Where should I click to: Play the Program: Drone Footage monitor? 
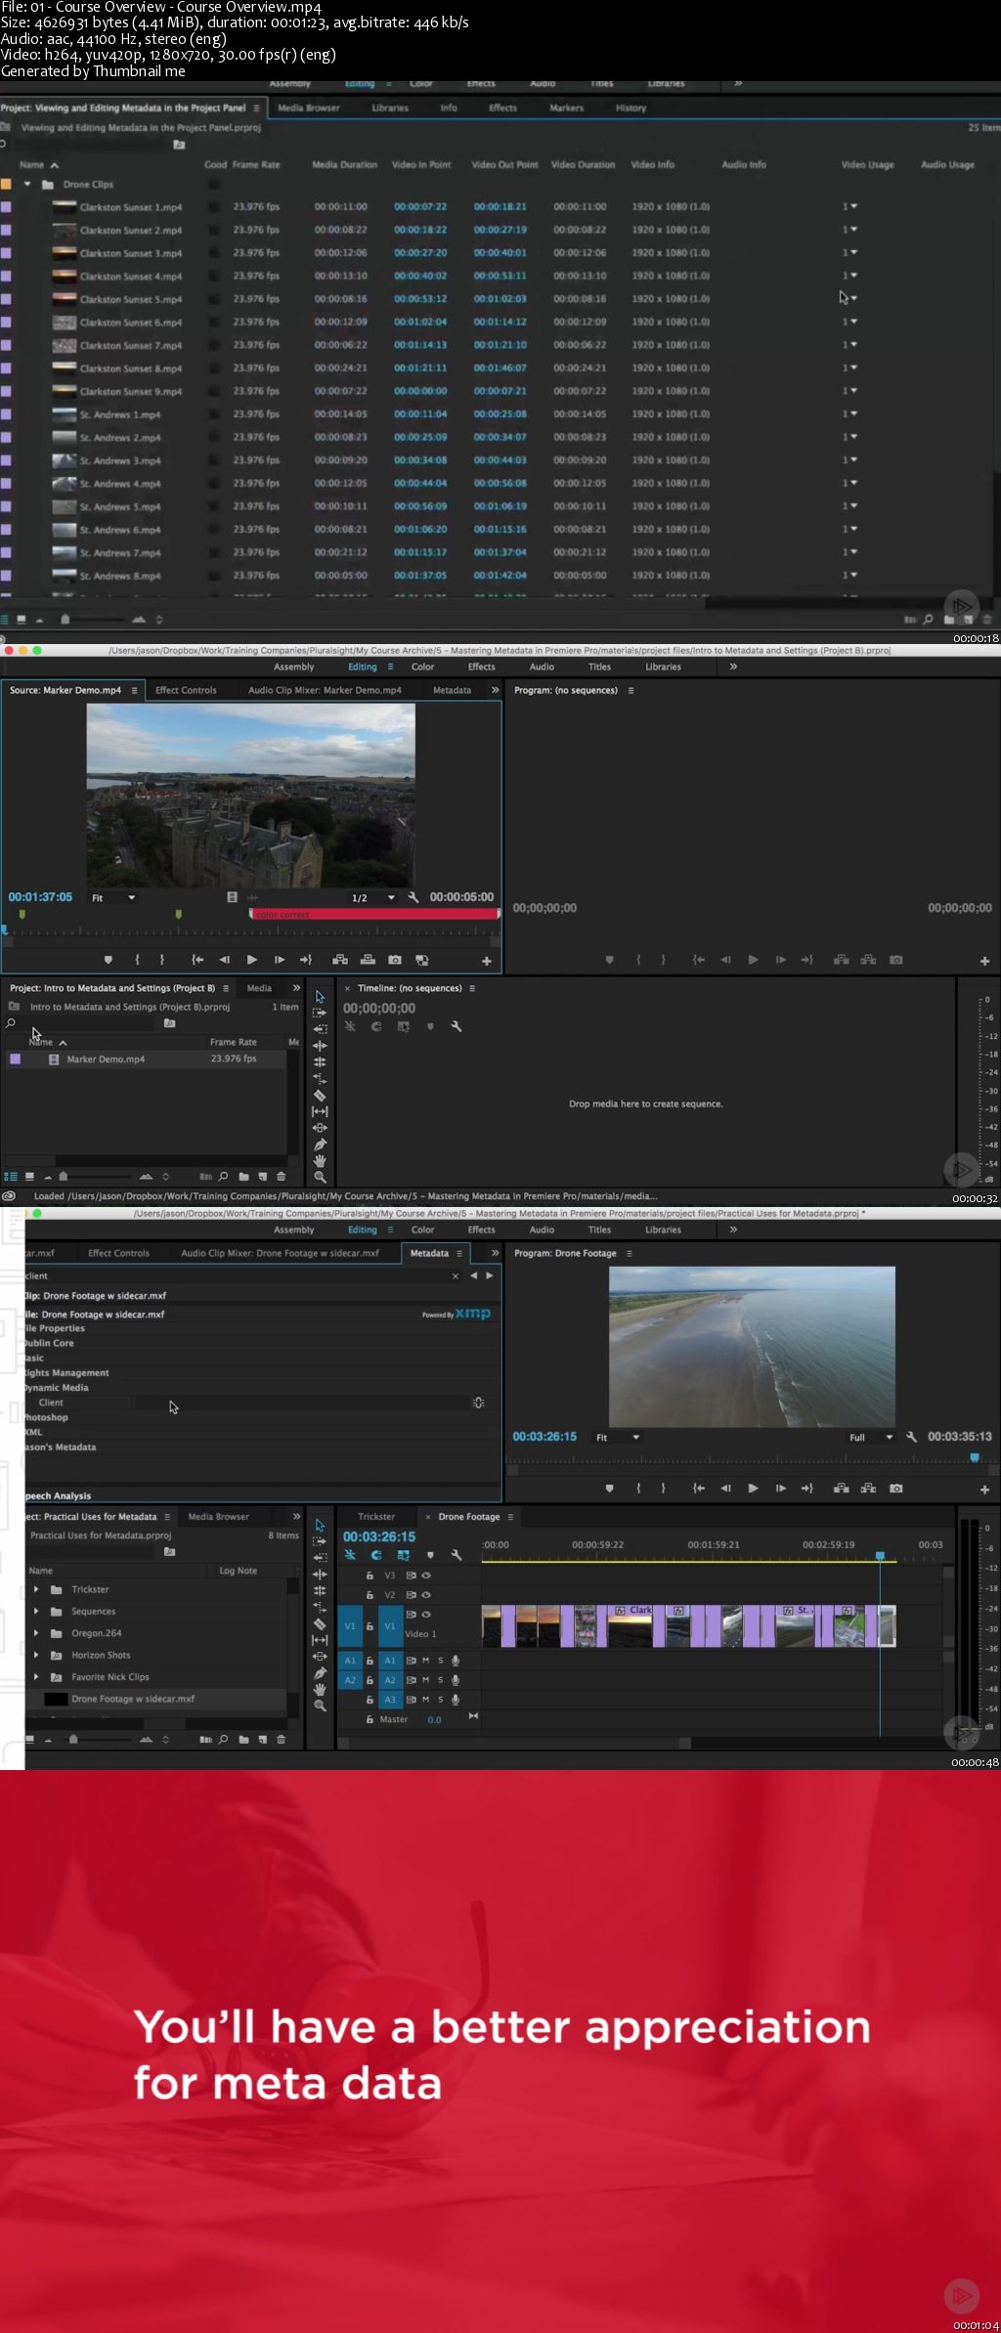click(753, 1489)
